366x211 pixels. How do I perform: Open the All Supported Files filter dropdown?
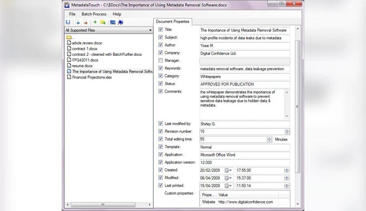click(x=150, y=30)
